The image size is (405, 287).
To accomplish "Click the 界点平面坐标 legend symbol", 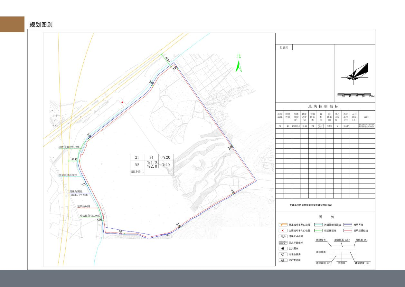I will point(283,242).
